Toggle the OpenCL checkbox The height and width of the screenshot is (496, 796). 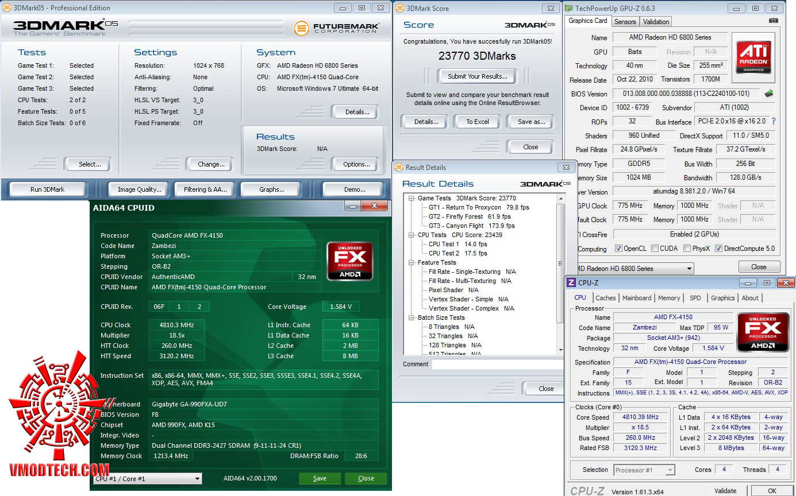point(618,249)
